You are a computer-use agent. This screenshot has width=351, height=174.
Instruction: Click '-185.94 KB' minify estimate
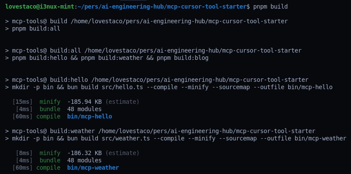[x=84, y=102]
